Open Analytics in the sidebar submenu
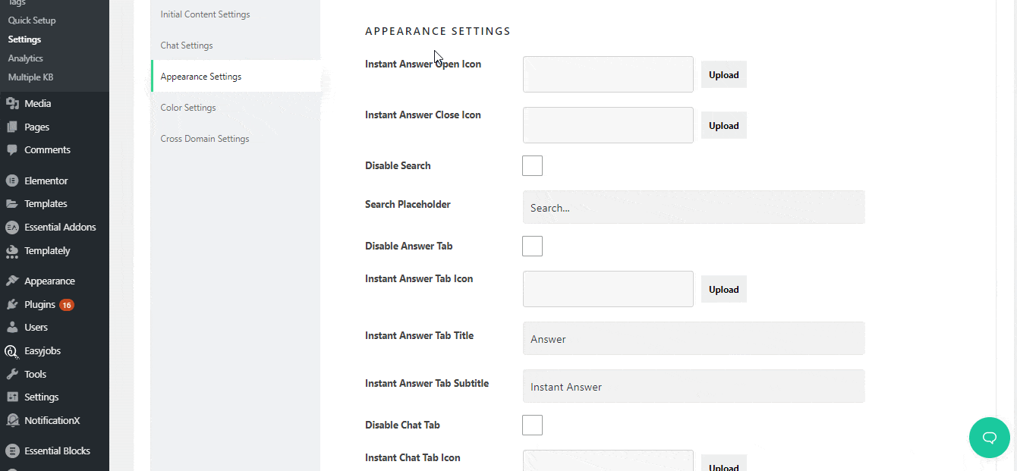 pos(26,58)
